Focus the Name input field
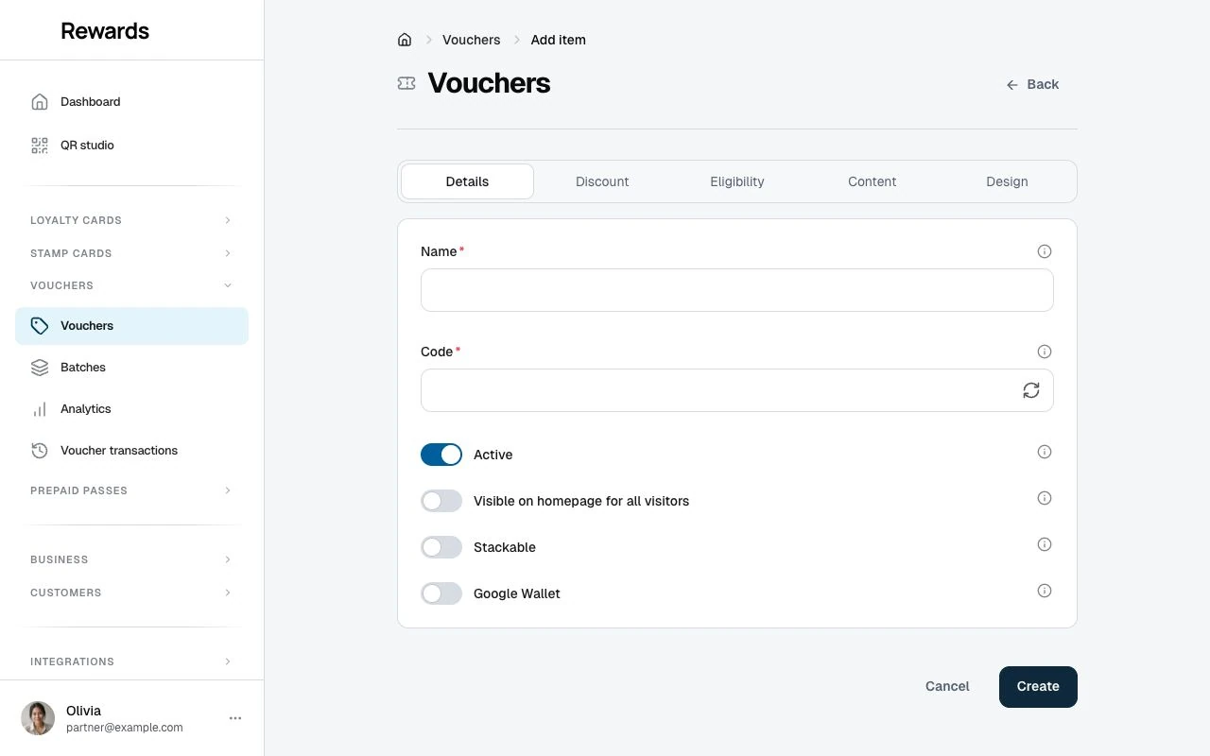The width and height of the screenshot is (1210, 756). 737,290
